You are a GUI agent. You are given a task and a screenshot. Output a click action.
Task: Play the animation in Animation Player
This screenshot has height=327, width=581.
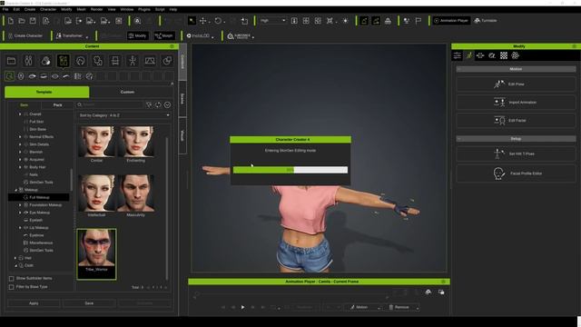[x=242, y=307]
